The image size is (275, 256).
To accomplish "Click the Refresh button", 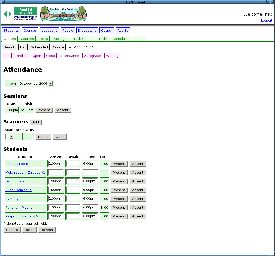I will pos(47,230).
